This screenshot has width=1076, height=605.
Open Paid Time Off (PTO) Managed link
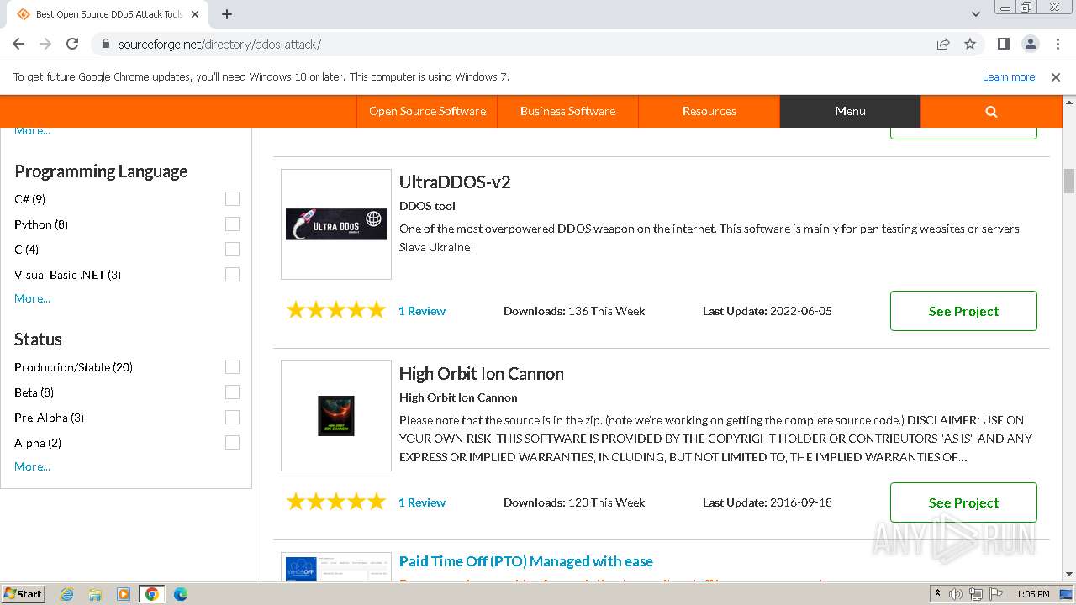point(526,561)
